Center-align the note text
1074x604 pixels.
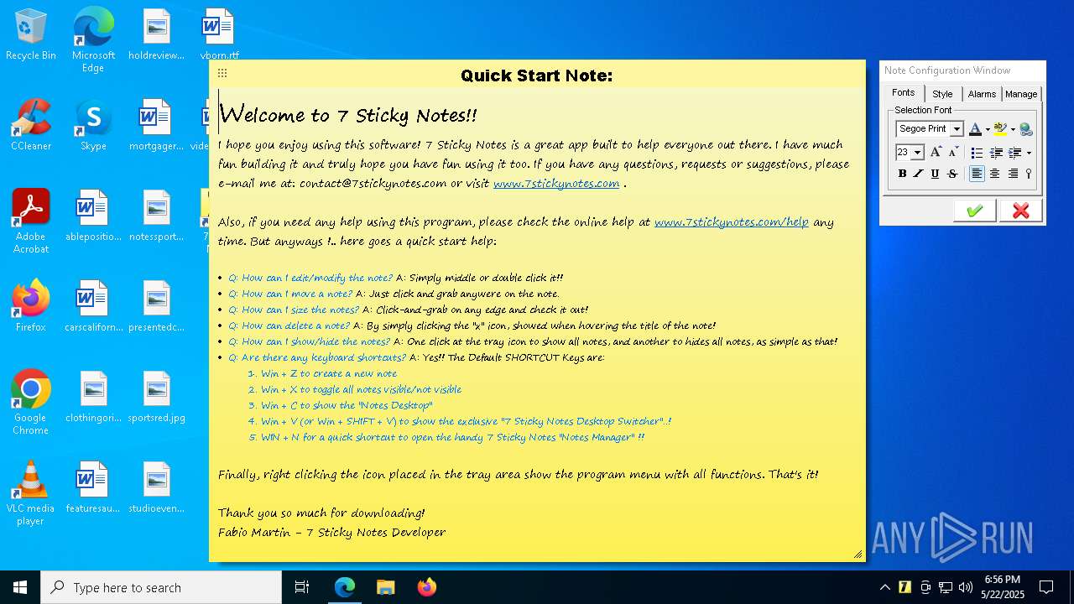pos(995,174)
